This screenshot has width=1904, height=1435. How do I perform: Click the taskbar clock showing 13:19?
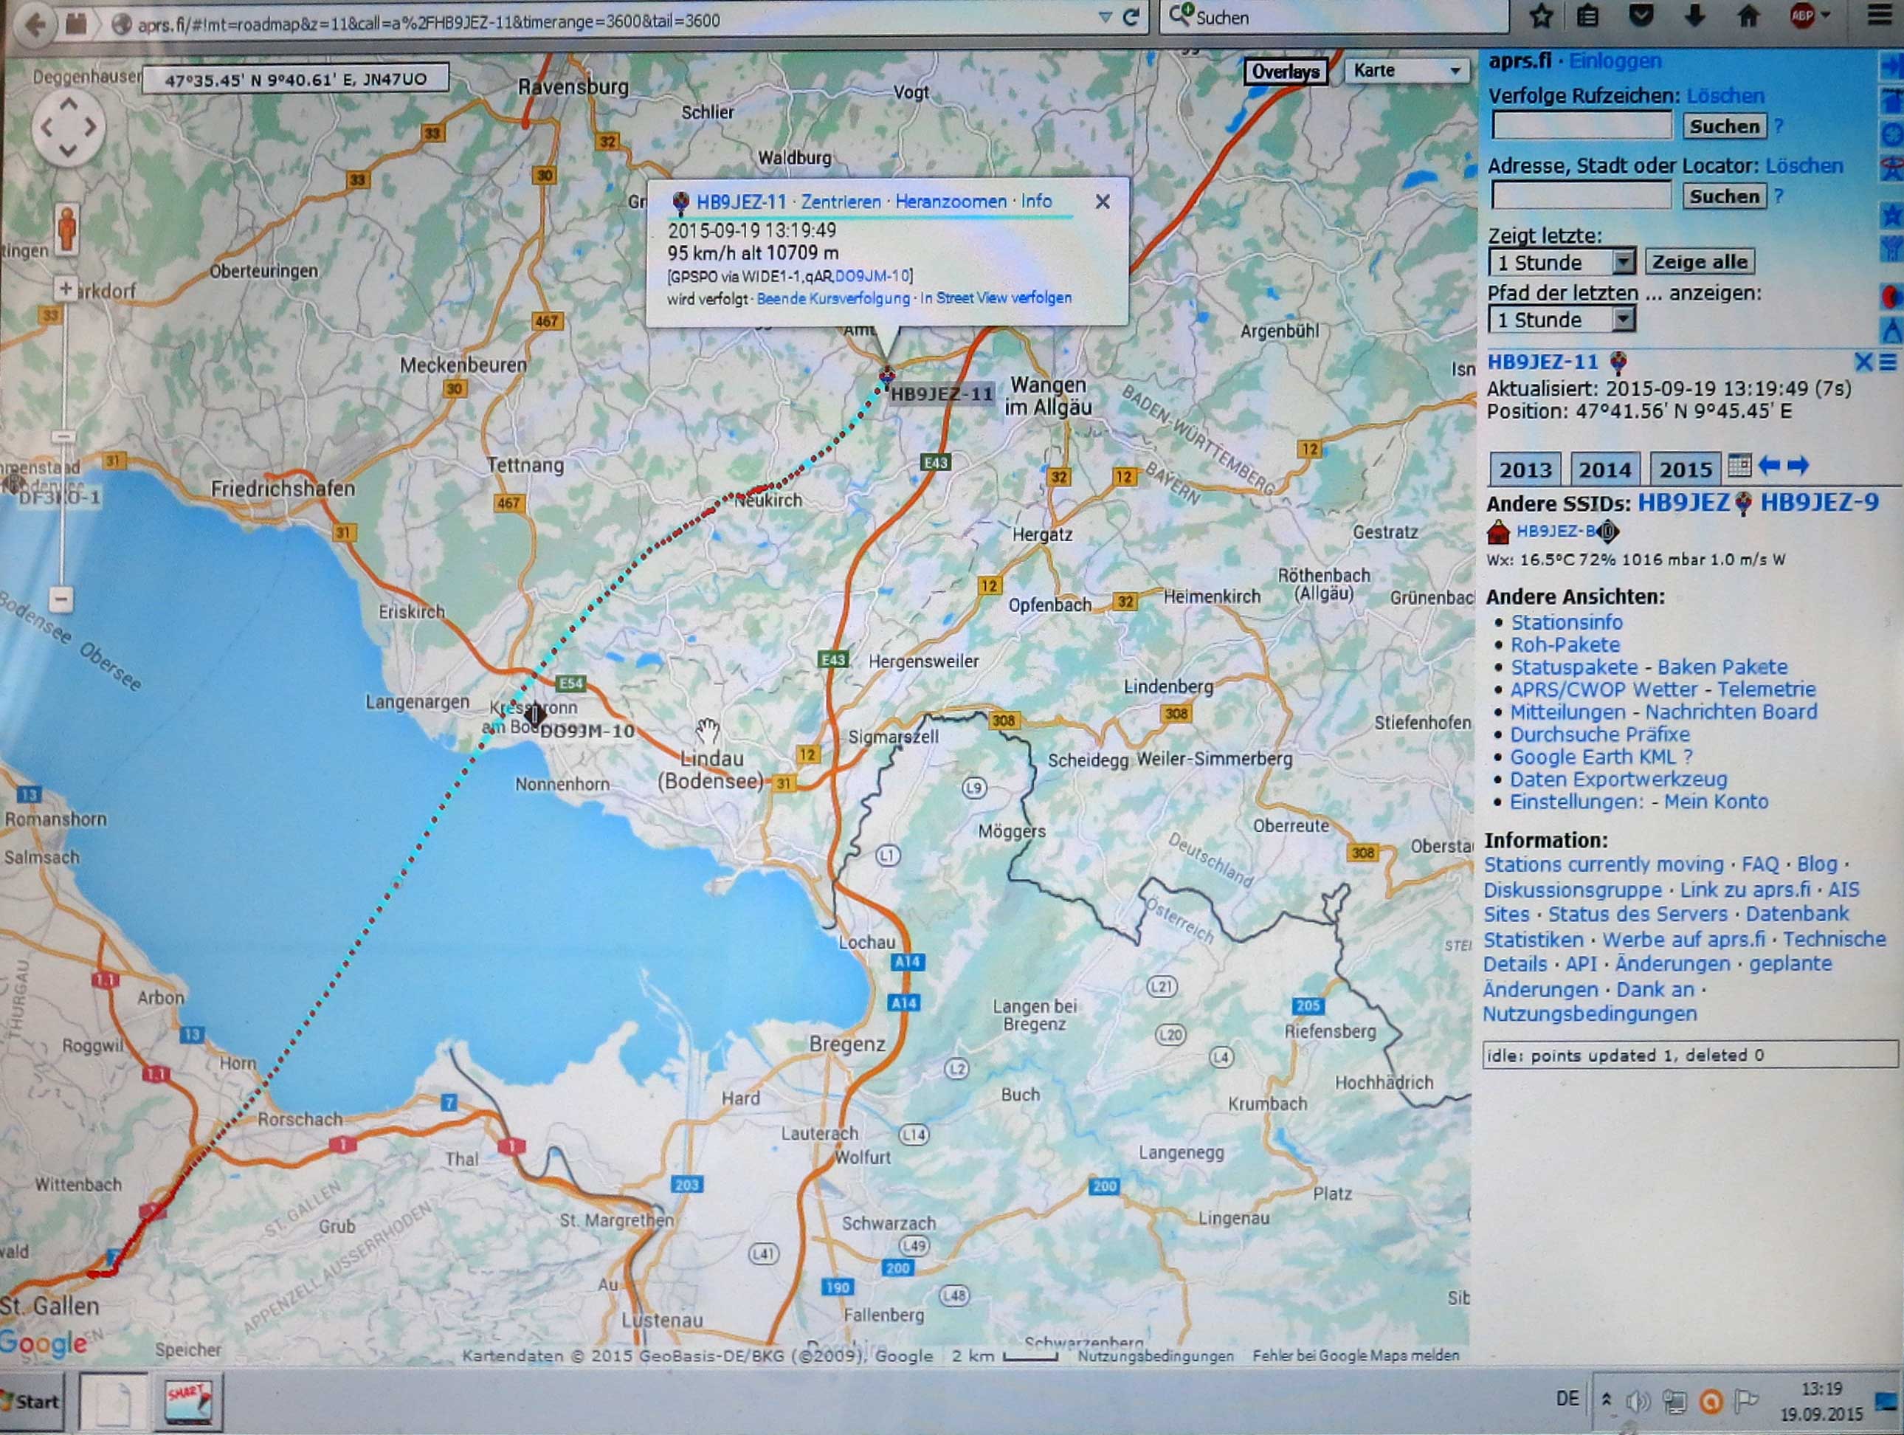[x=1821, y=1400]
